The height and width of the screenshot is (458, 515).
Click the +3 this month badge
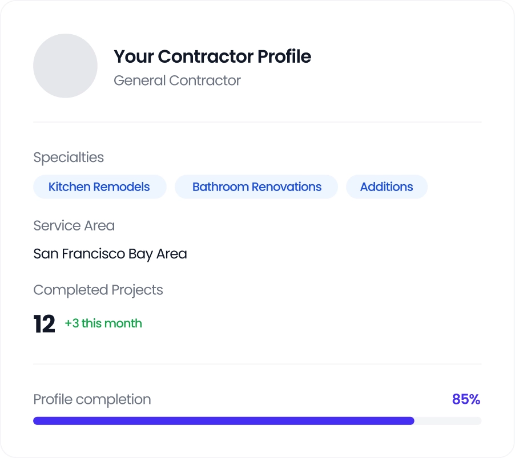103,323
